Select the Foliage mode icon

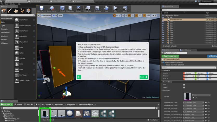point(22,11)
